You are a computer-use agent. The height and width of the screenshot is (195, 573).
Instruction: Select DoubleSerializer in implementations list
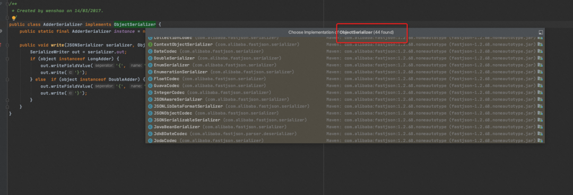point(345,58)
